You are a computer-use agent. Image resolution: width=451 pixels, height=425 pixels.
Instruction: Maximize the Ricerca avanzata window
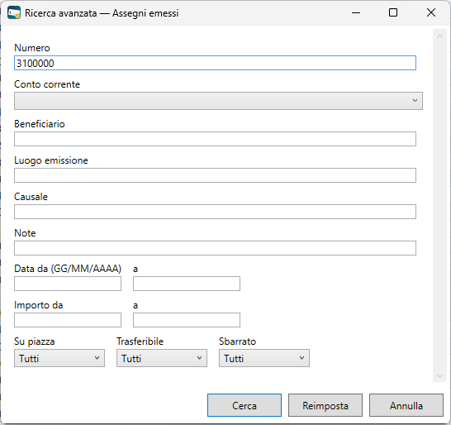393,12
